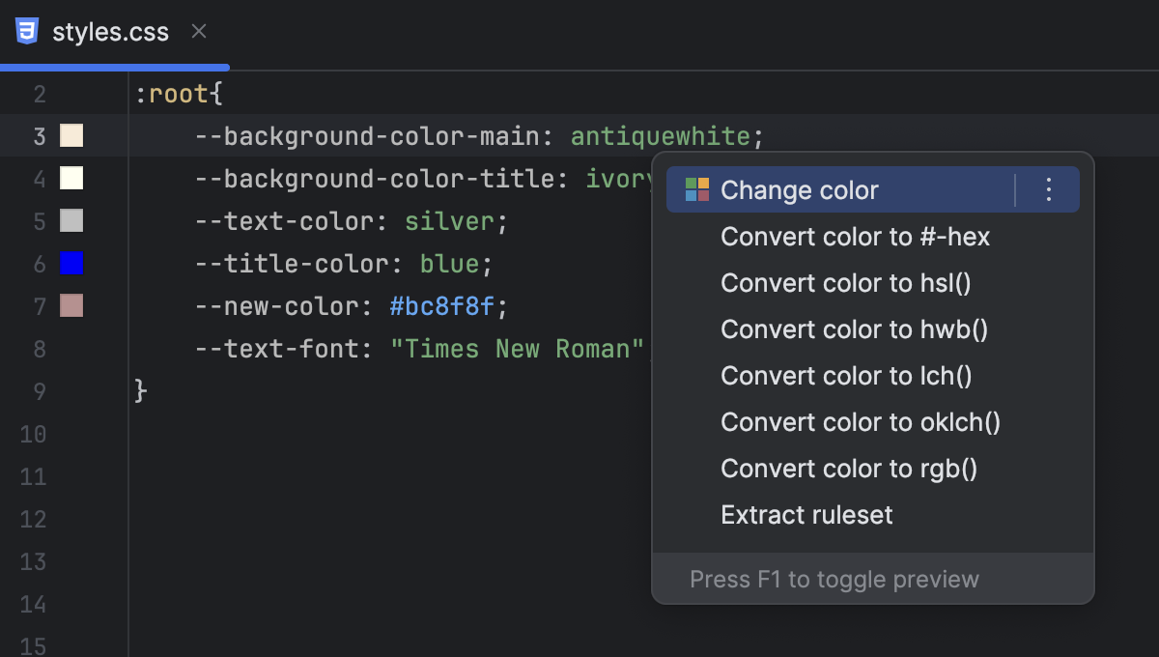
Task: Close the styles.css tab
Action: coord(198,31)
